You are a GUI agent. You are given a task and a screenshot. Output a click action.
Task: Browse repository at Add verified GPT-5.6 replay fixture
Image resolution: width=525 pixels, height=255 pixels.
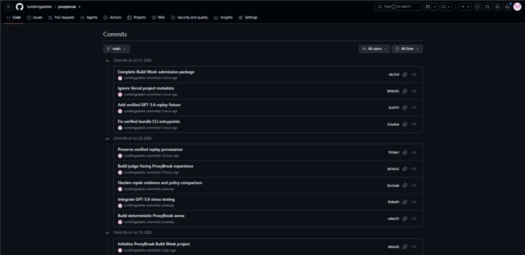[x=414, y=108]
